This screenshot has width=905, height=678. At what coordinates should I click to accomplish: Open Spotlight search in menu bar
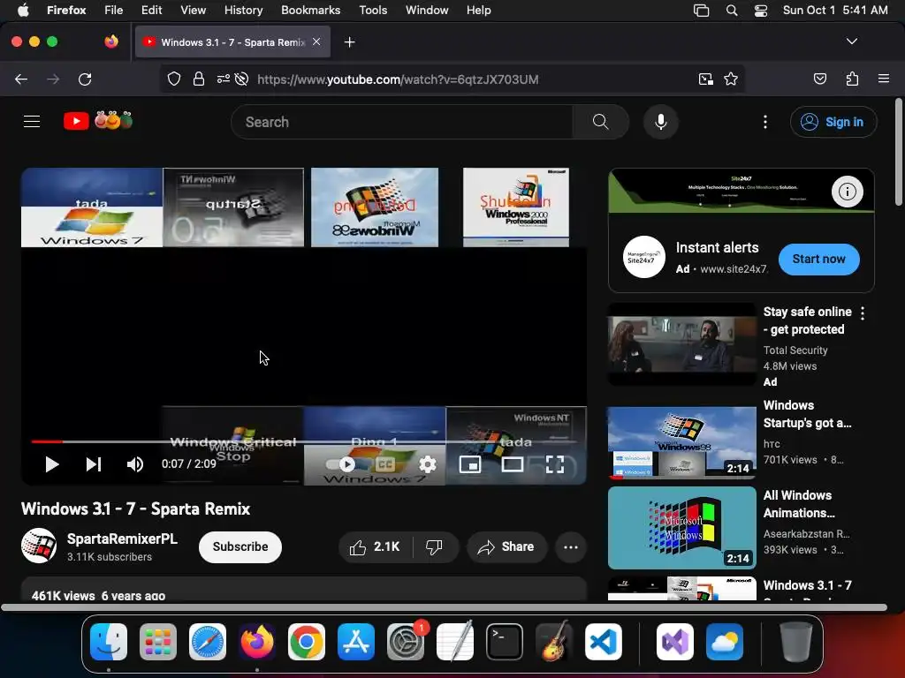pos(731,10)
